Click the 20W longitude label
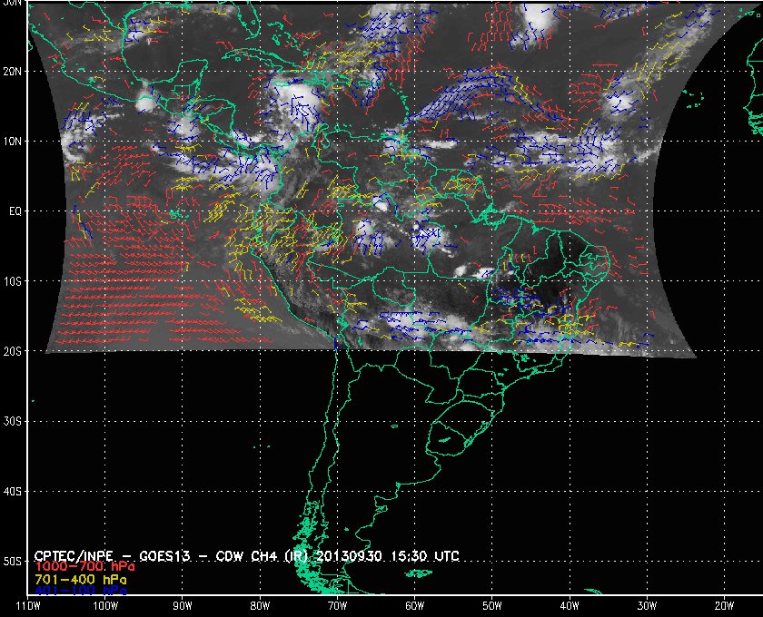This screenshot has width=763, height=617. tap(724, 606)
